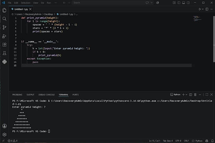Open the Testing flask view

coord(4,53)
